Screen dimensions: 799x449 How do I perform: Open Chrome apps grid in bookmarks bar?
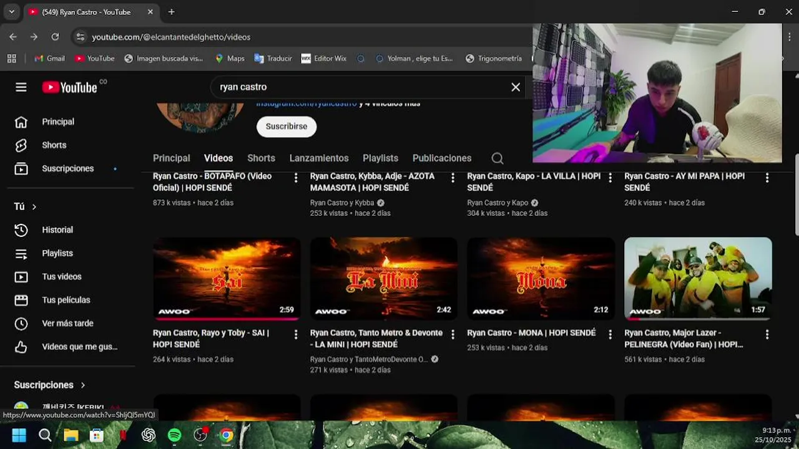(11, 58)
